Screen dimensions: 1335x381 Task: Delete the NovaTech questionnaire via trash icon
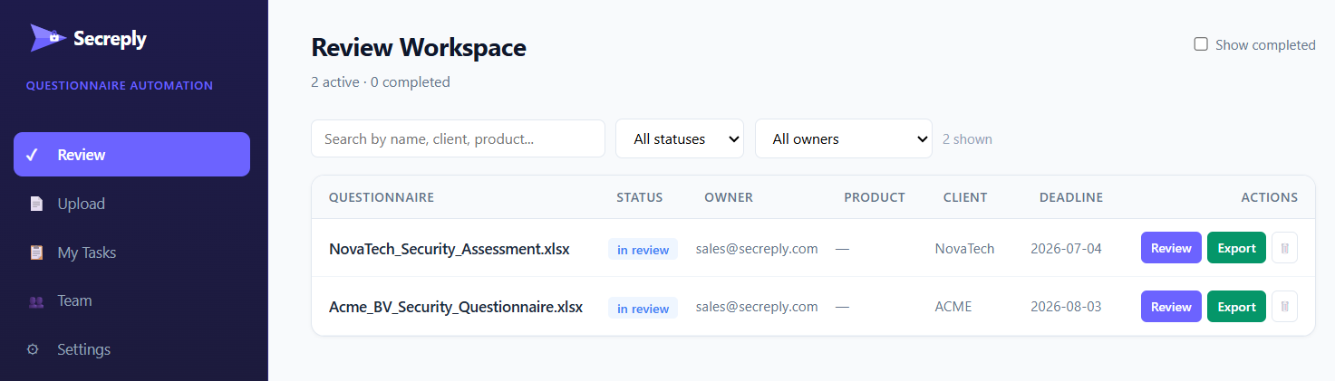pyautogui.click(x=1284, y=248)
